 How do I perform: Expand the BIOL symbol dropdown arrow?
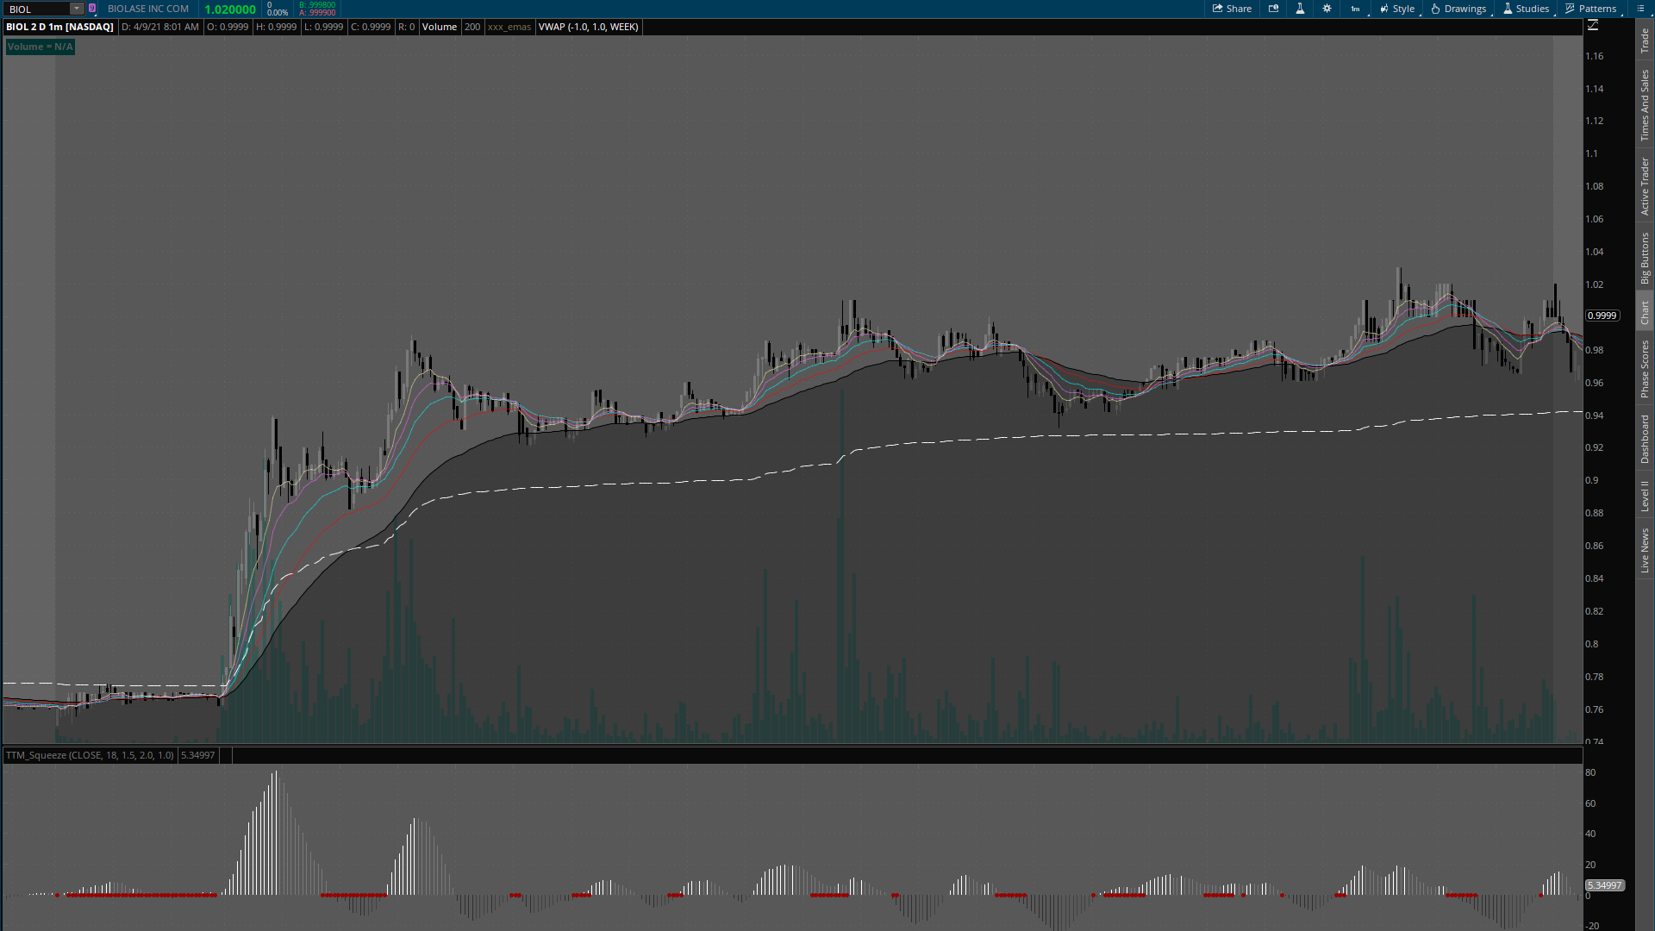pyautogui.click(x=77, y=9)
